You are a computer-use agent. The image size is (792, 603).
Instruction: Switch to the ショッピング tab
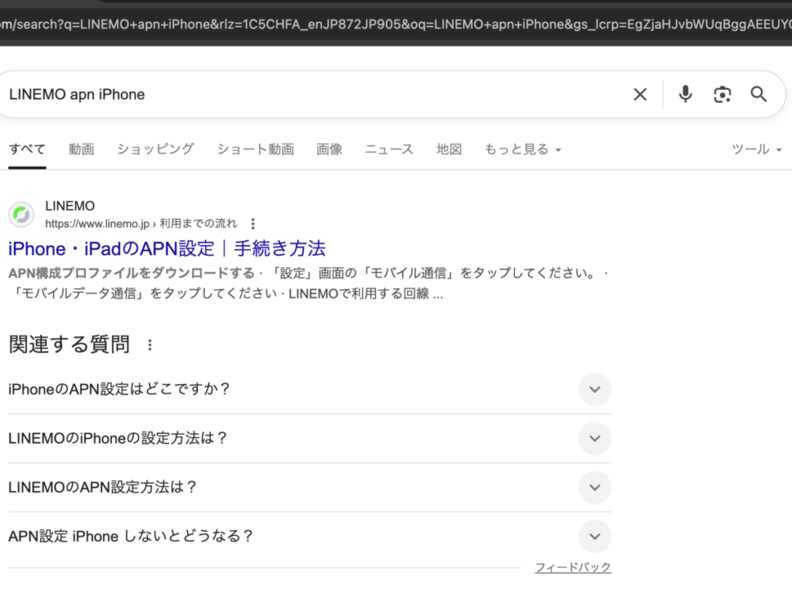click(155, 149)
